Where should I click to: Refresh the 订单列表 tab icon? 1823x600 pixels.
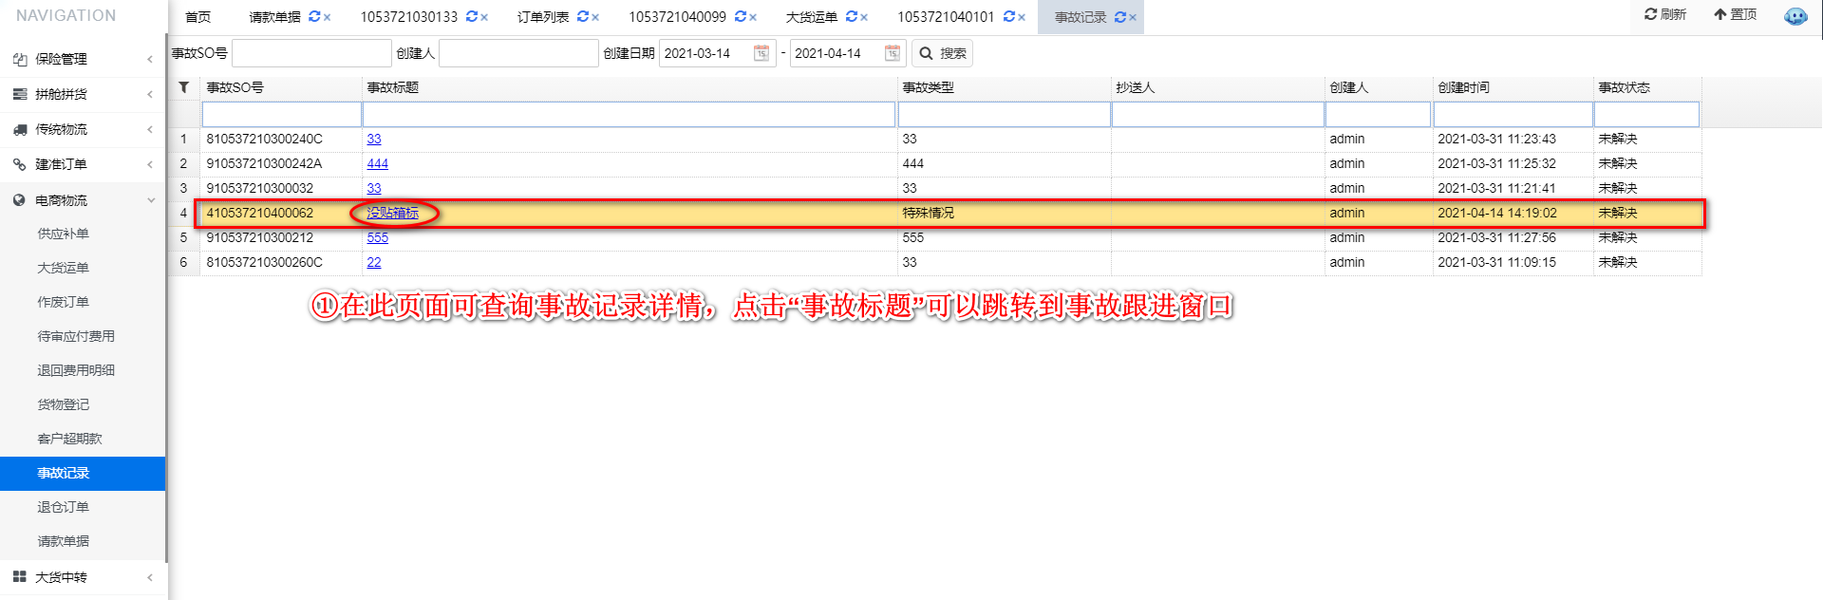tap(582, 16)
